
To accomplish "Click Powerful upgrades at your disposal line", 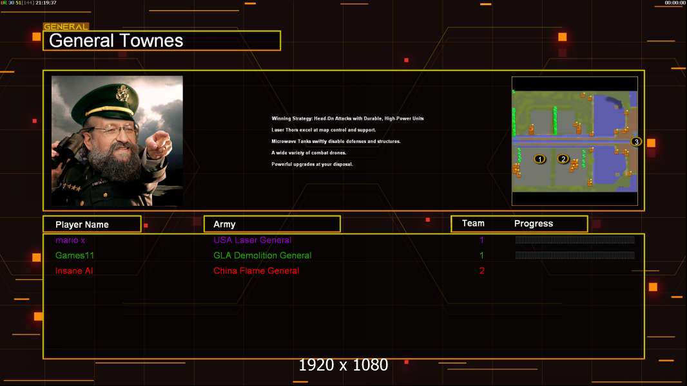I will [x=312, y=164].
